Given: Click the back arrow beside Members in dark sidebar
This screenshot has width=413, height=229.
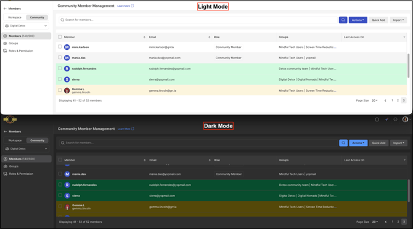Looking at the screenshot, I should point(5,132).
